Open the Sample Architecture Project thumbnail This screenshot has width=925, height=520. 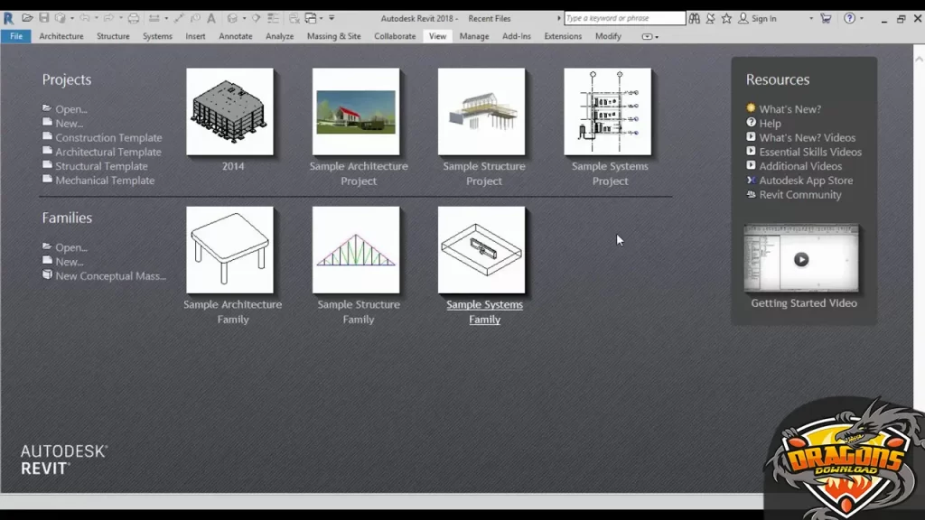point(357,113)
